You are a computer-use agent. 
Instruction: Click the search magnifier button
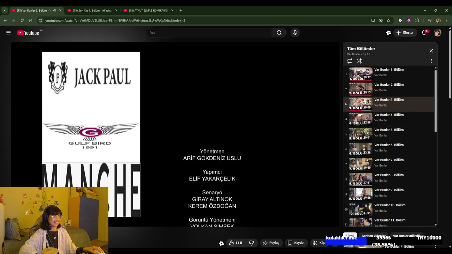279,33
